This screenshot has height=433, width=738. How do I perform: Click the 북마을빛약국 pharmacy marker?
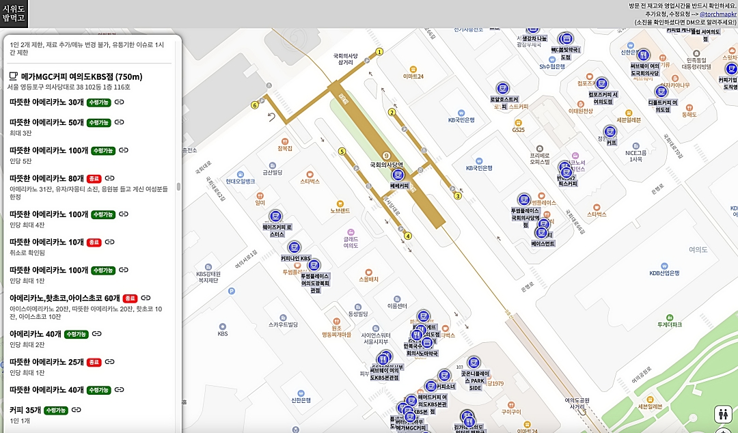tap(566, 39)
